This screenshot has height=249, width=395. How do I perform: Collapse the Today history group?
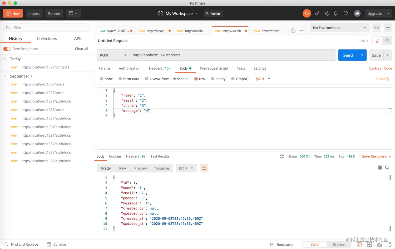click(5, 59)
